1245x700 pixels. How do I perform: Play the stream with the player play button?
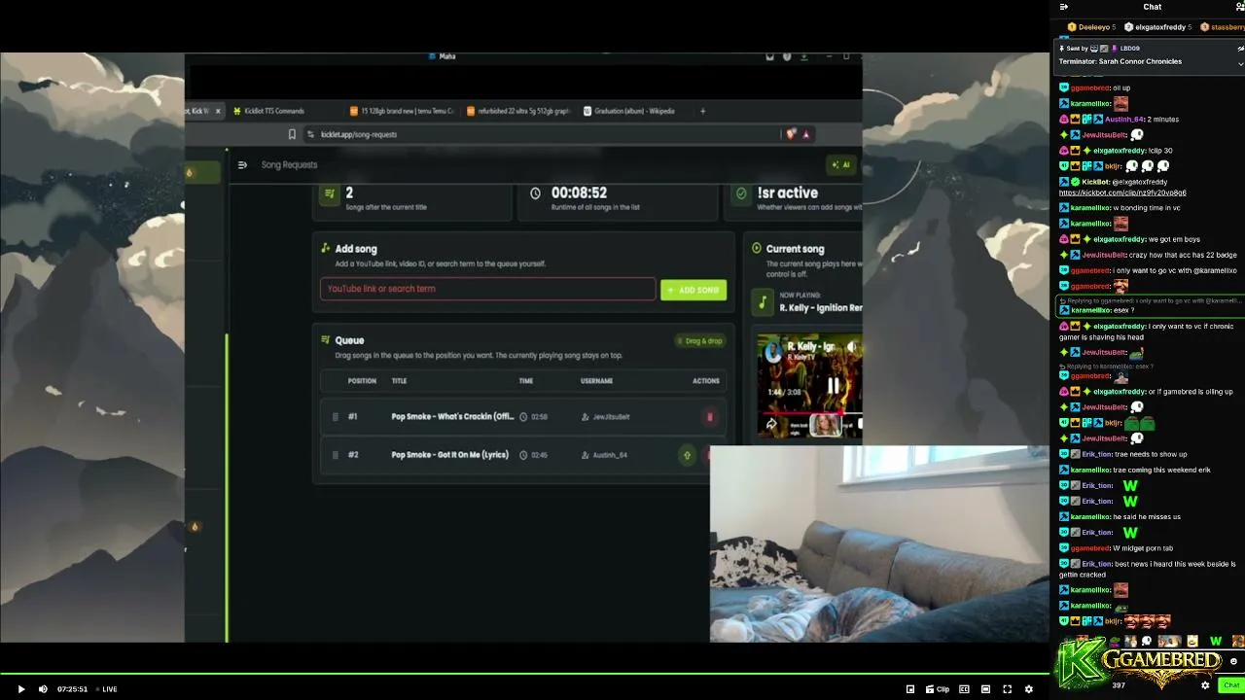(21, 689)
